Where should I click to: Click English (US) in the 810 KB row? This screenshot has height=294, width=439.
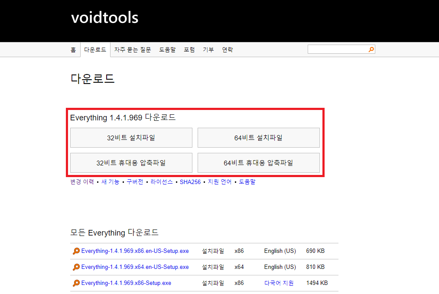point(280,267)
